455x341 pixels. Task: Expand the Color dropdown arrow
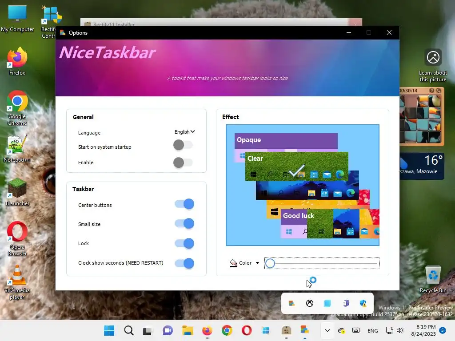pyautogui.click(x=257, y=263)
